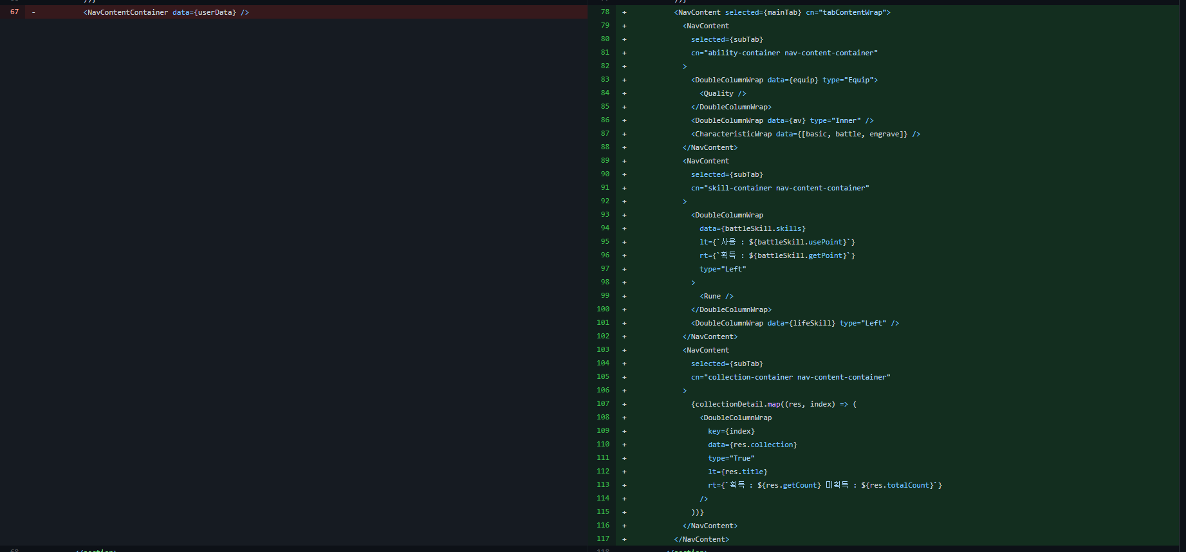1186x552 pixels.
Task: Click the vertical scrollbar on right edge
Action: (1182, 276)
